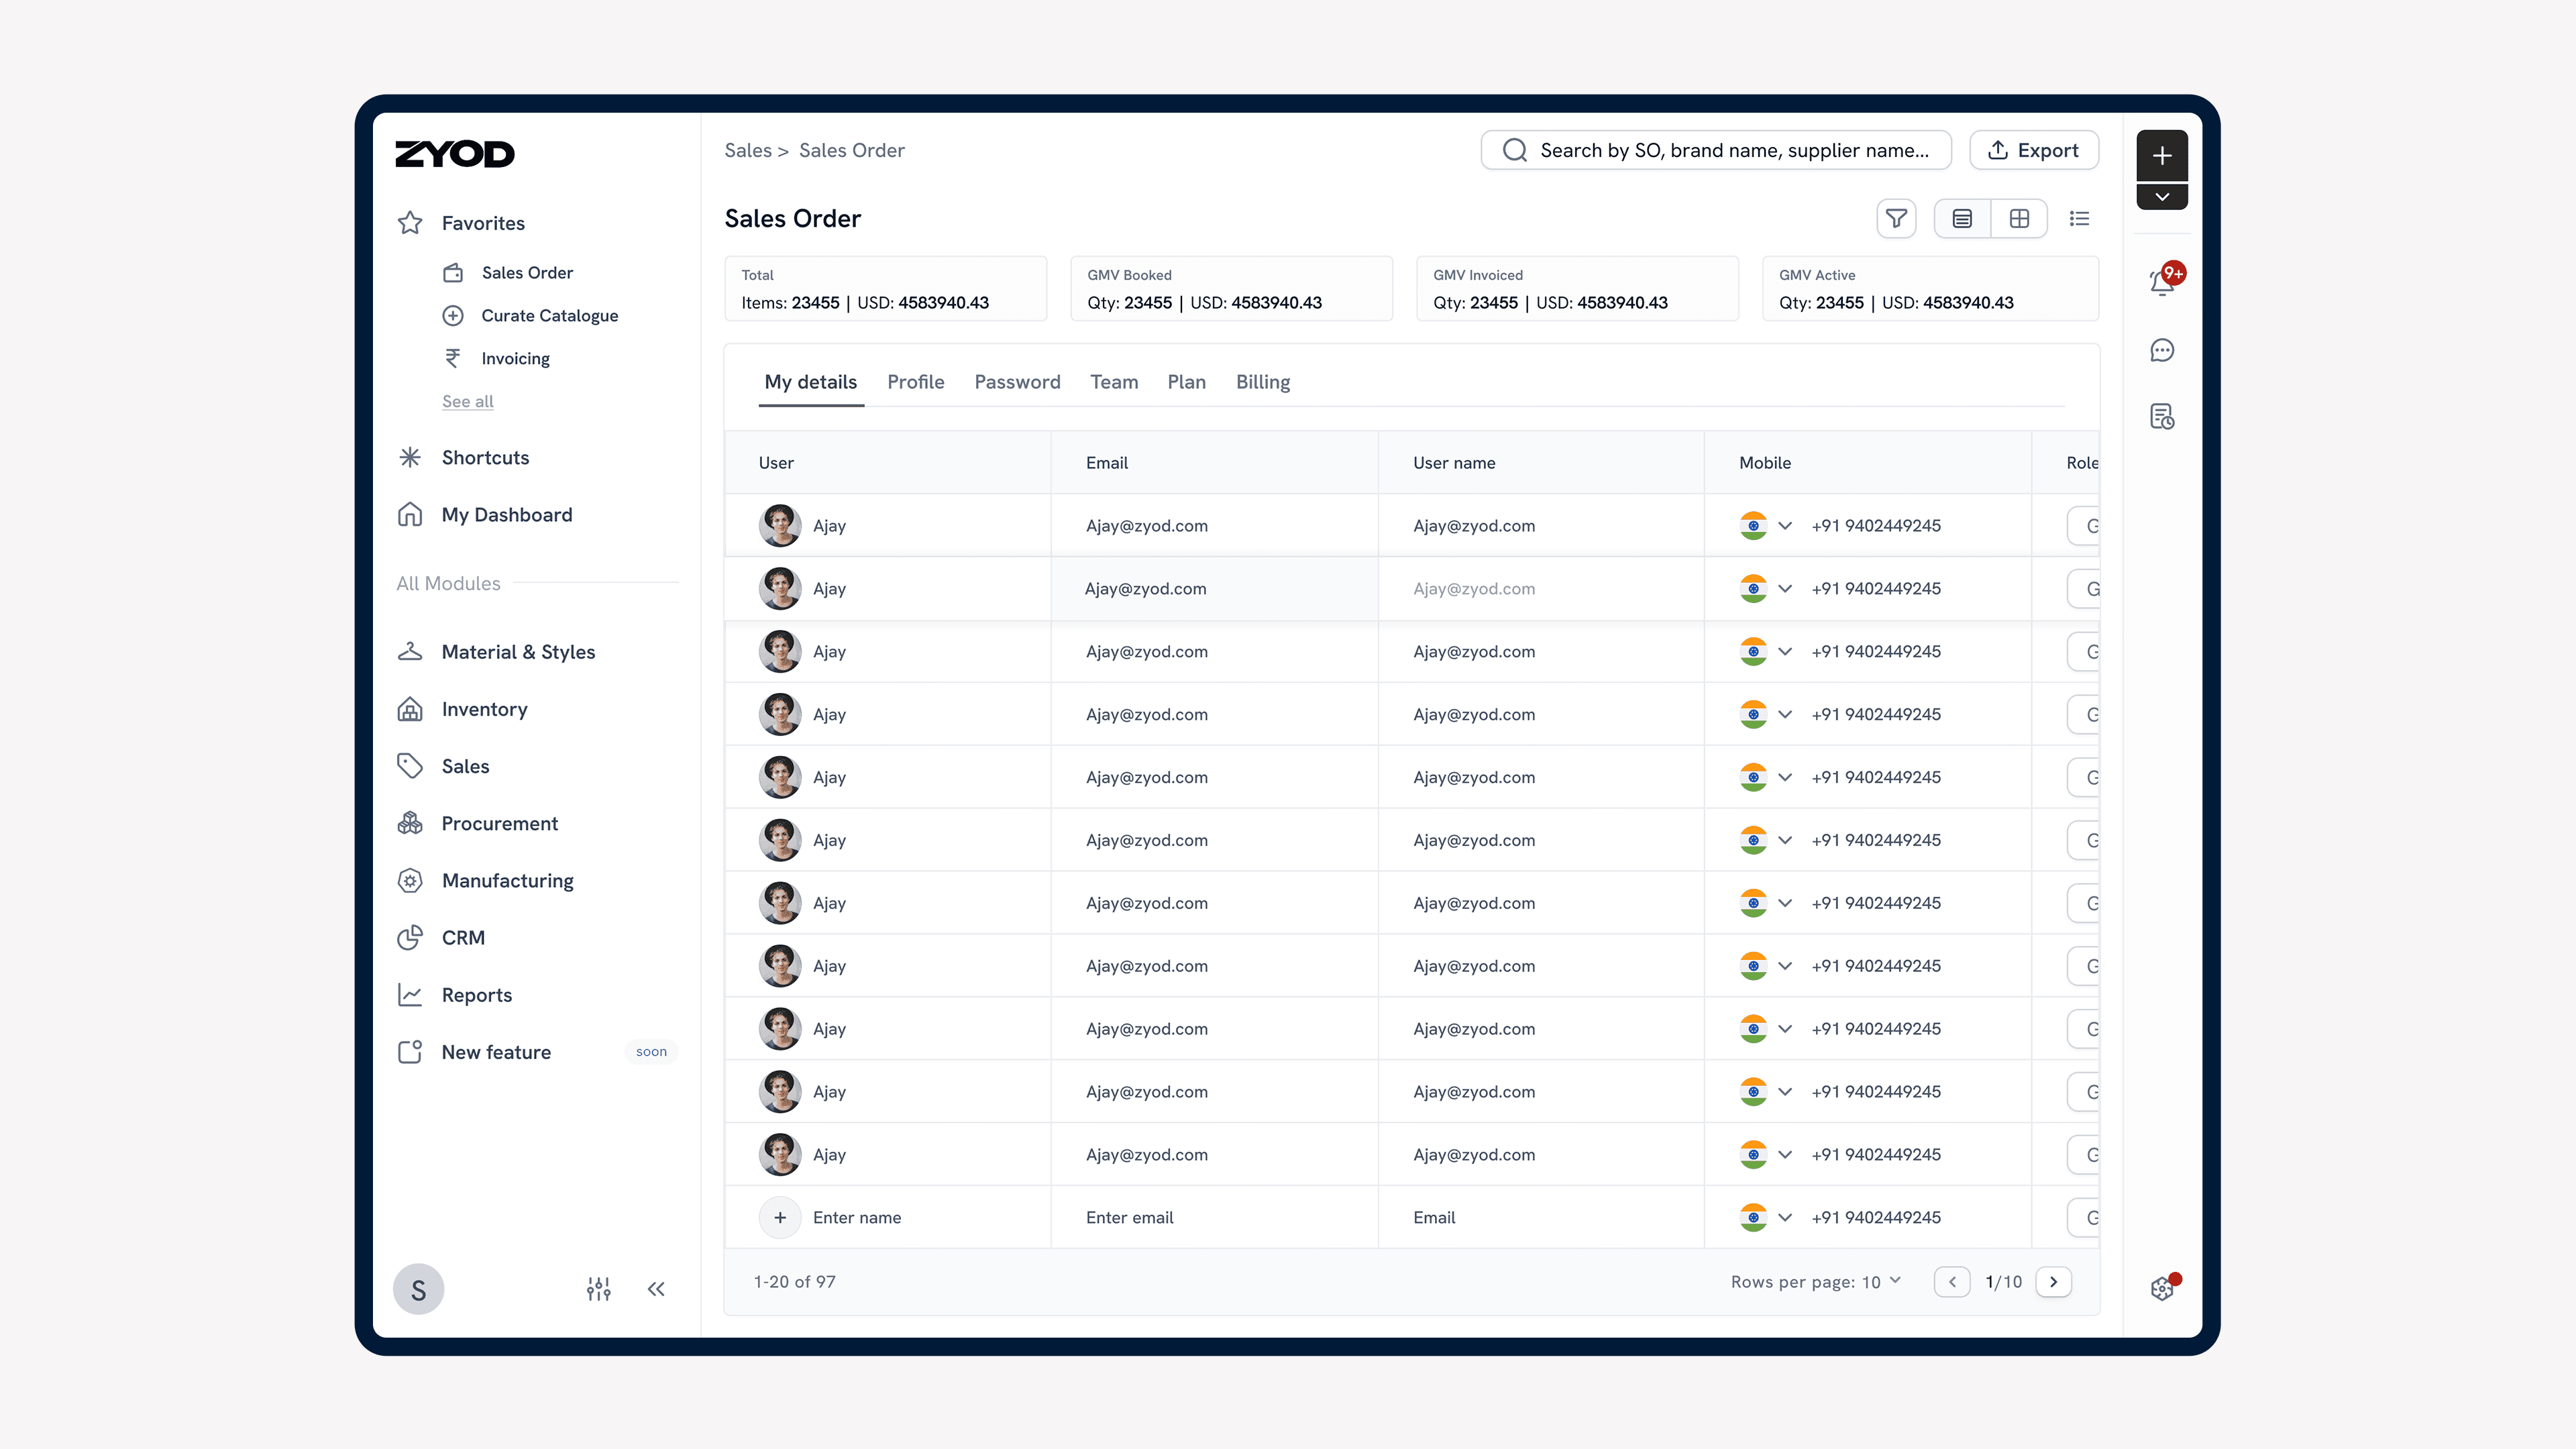The height and width of the screenshot is (1449, 2576).
Task: Open the Billing tab
Action: coord(1262,382)
